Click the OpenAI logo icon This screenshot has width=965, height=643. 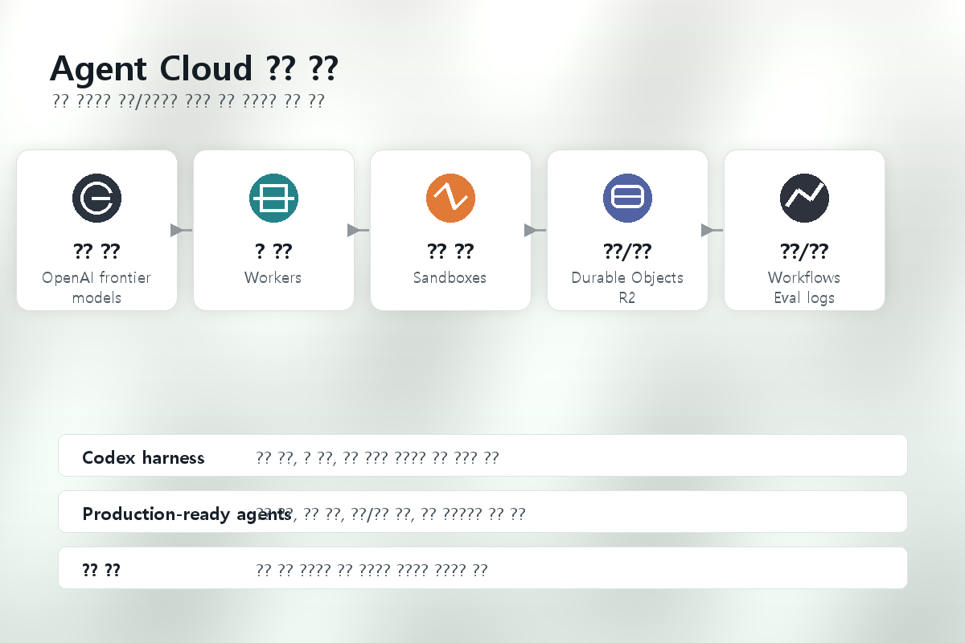click(x=96, y=198)
